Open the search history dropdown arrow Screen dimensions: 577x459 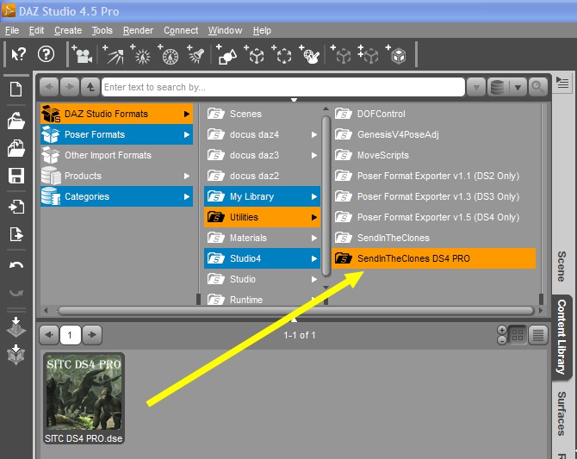click(x=476, y=87)
